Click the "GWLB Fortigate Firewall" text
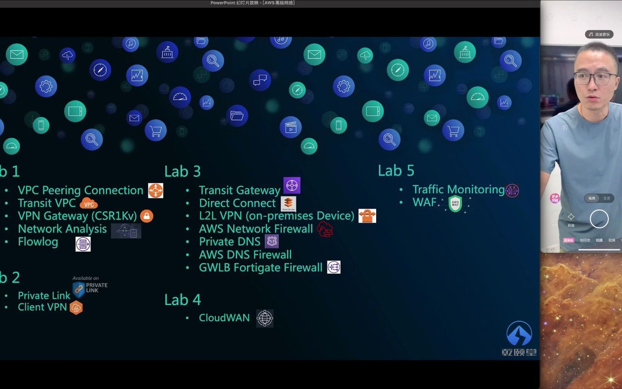 click(x=260, y=268)
